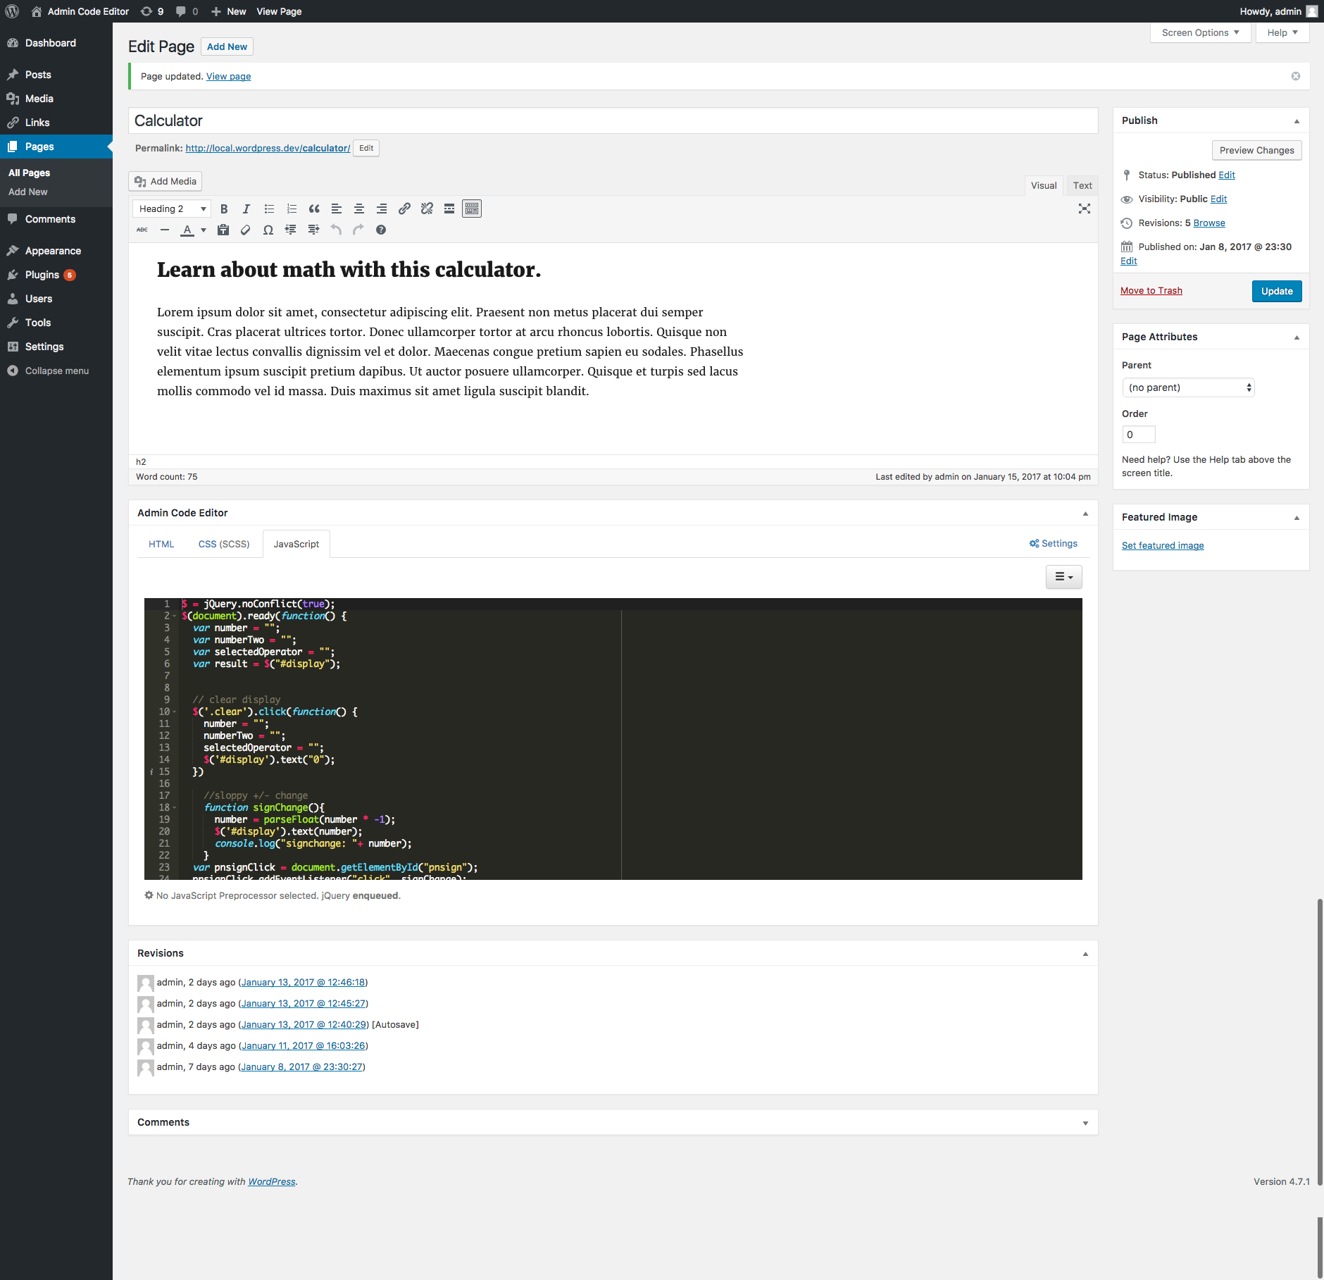Insert a Read More tag
Screen dimensions: 1324x1280
449,209
